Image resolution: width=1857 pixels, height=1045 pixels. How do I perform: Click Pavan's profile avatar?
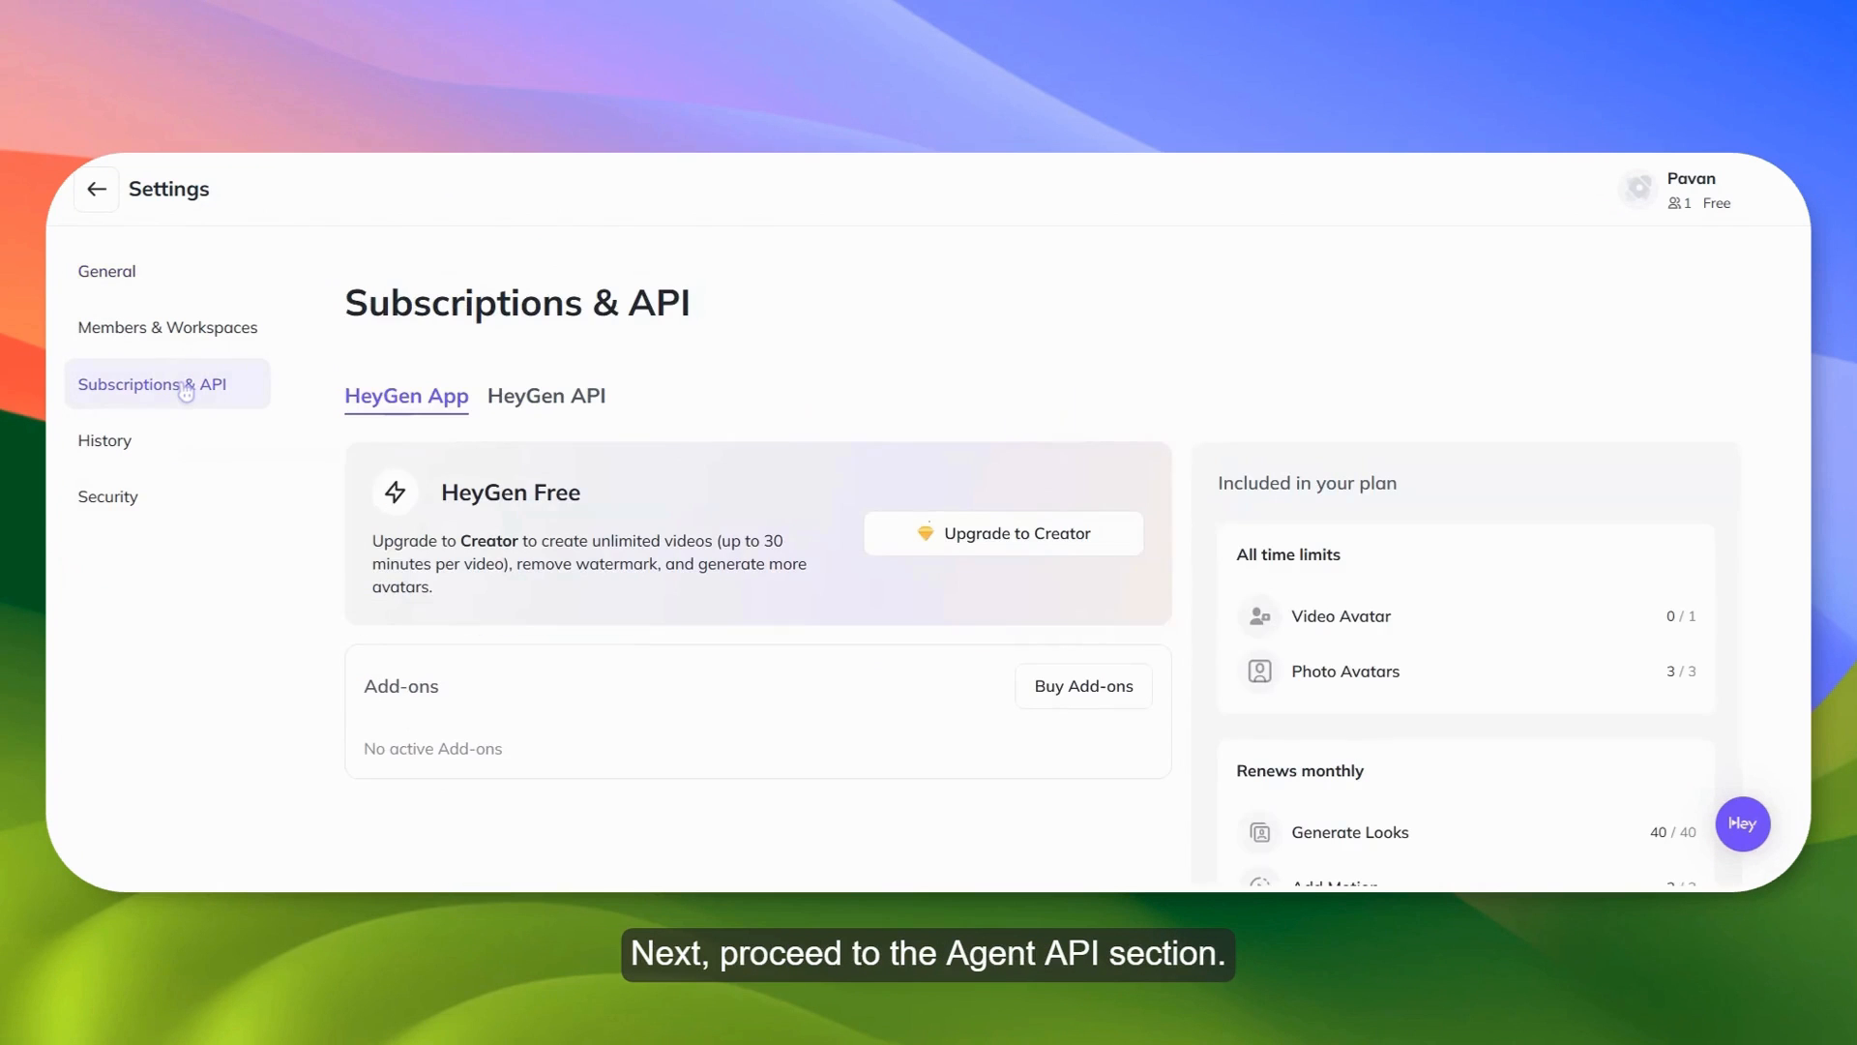click(1638, 189)
